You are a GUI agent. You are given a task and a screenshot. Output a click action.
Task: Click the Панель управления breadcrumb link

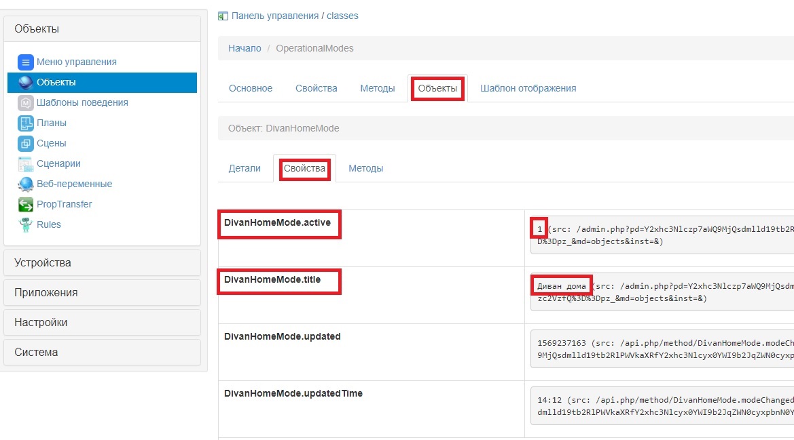click(x=275, y=16)
